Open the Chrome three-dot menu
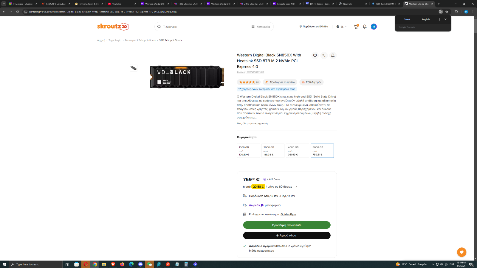 coord(473,12)
